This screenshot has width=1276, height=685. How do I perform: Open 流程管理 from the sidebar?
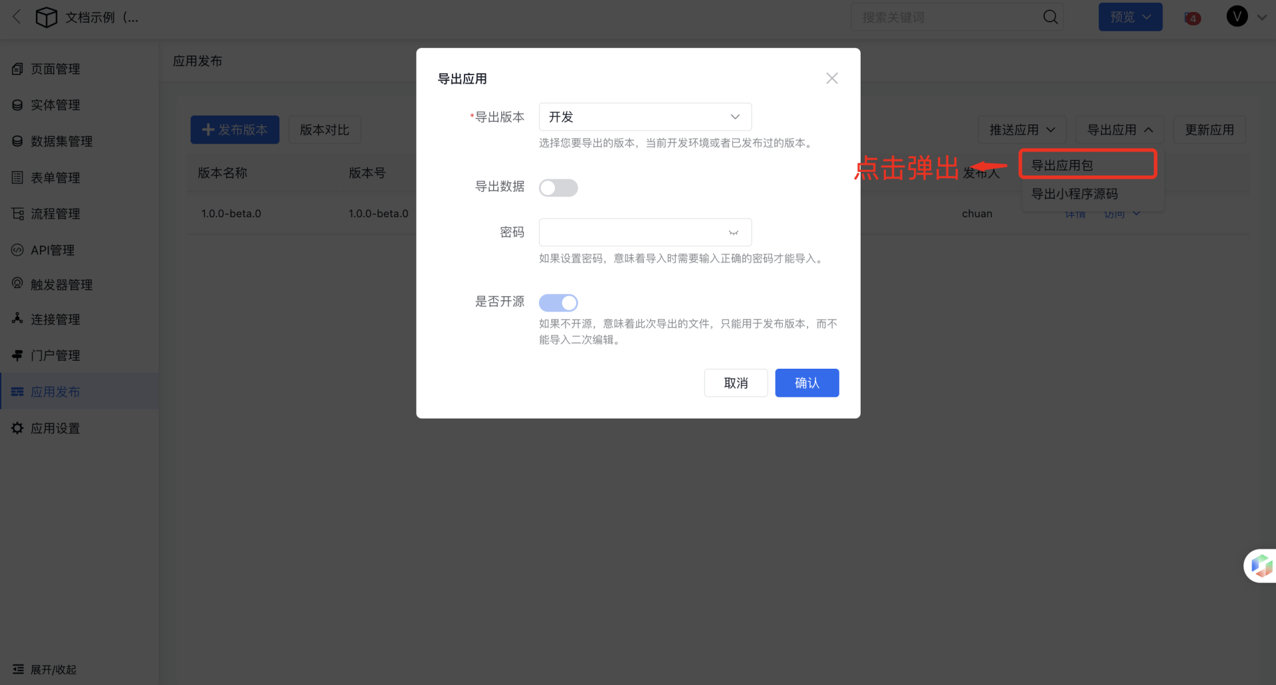pos(54,213)
